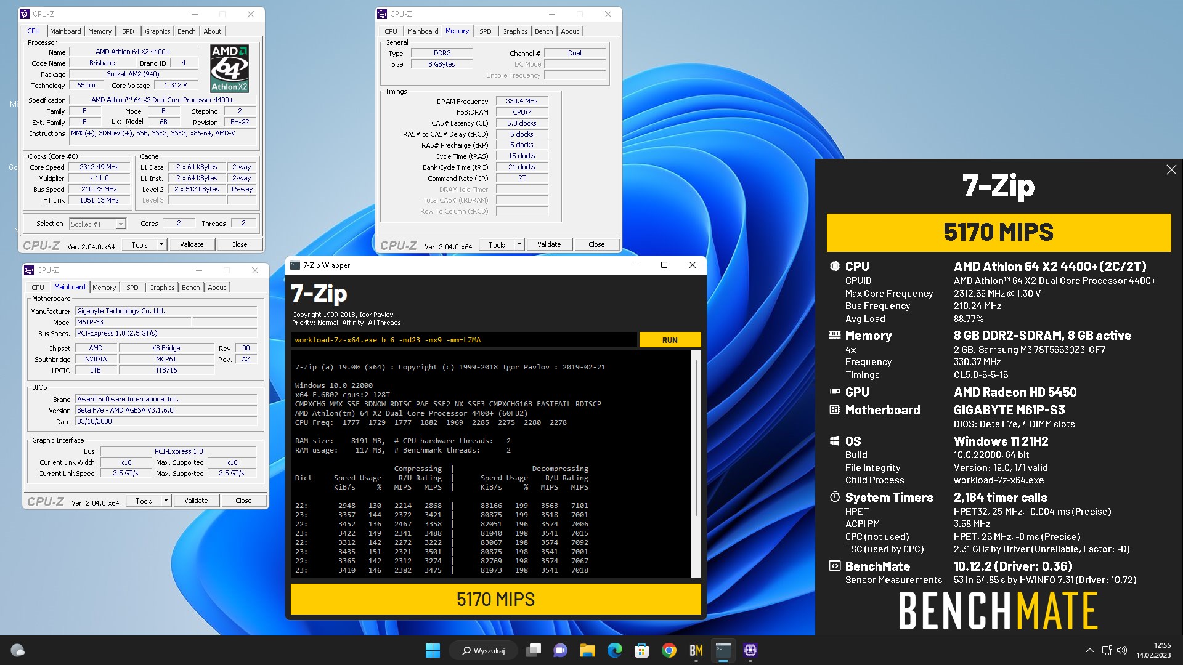This screenshot has width=1183, height=665.
Task: Click the code name Brisbane field
Action: point(102,63)
